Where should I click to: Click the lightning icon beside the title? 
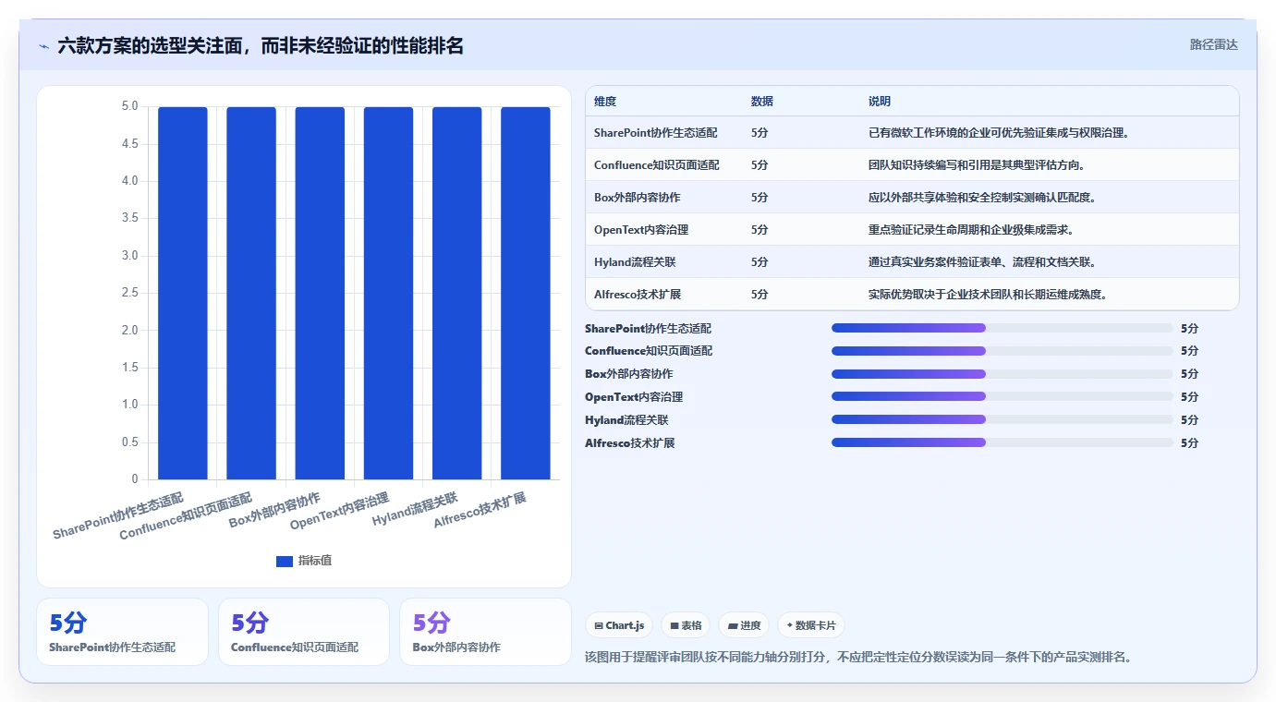tap(44, 45)
